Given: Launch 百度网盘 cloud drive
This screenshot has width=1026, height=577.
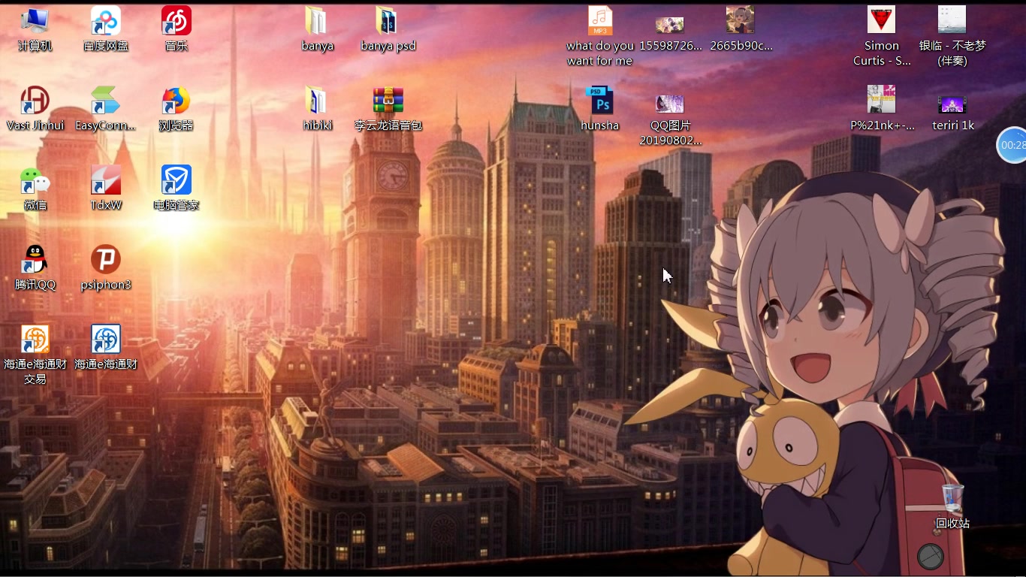Looking at the screenshot, I should point(106,21).
